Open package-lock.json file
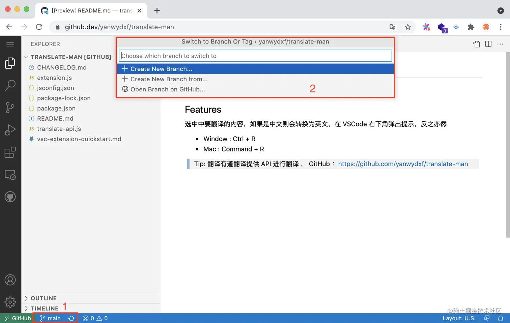The width and height of the screenshot is (510, 323). point(64,98)
